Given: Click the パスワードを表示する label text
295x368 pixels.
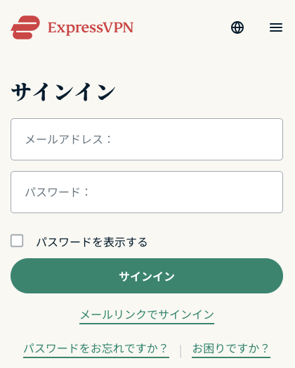Looking at the screenshot, I should tap(91, 242).
